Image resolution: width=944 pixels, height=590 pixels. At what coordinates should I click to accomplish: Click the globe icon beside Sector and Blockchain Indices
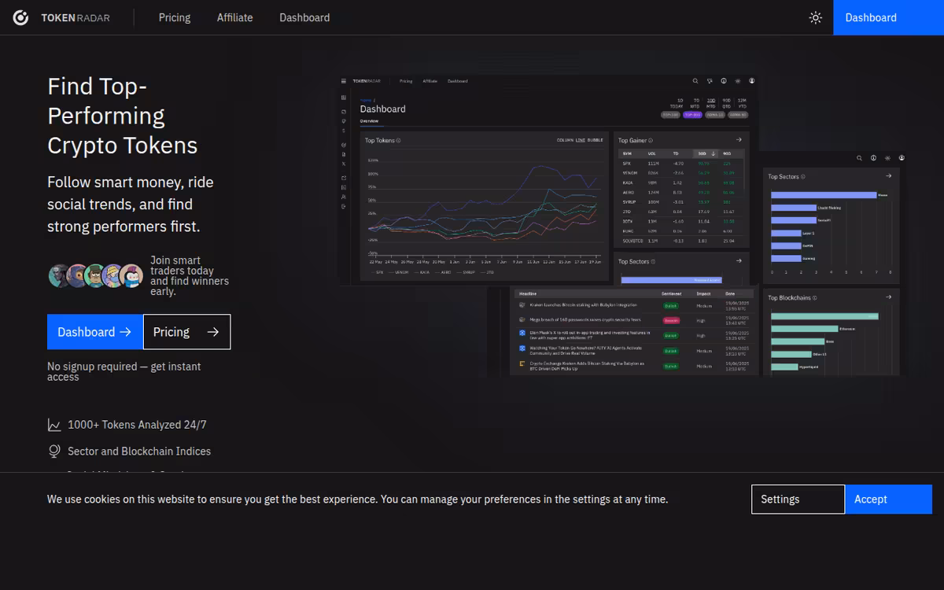pyautogui.click(x=54, y=452)
